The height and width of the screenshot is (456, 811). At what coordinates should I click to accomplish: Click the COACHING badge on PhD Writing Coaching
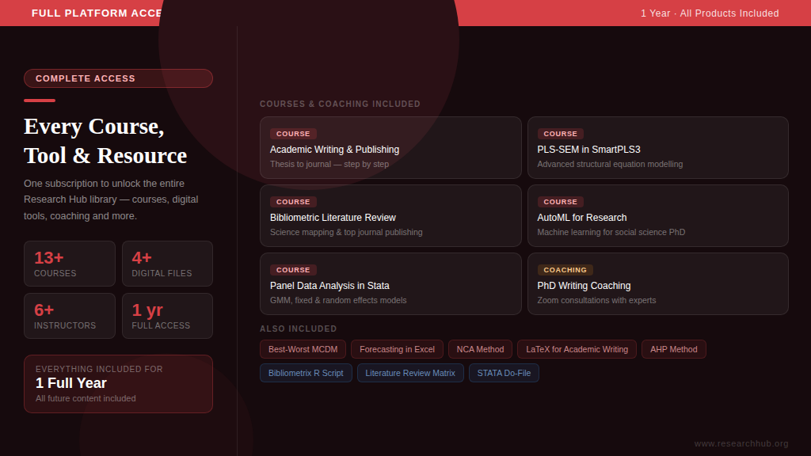coord(563,270)
